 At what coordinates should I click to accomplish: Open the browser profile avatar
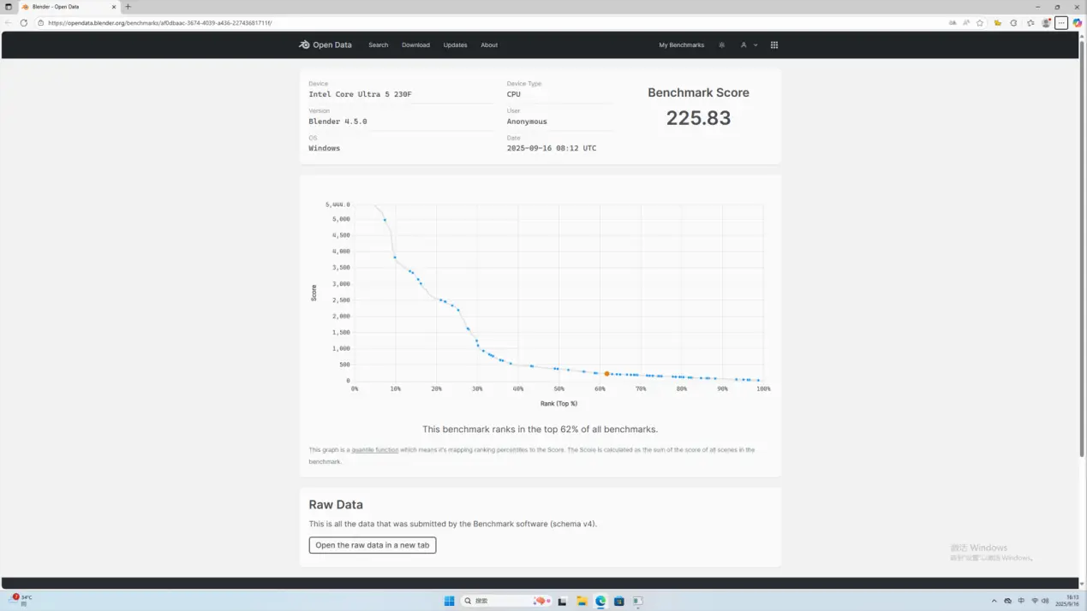click(x=1046, y=23)
